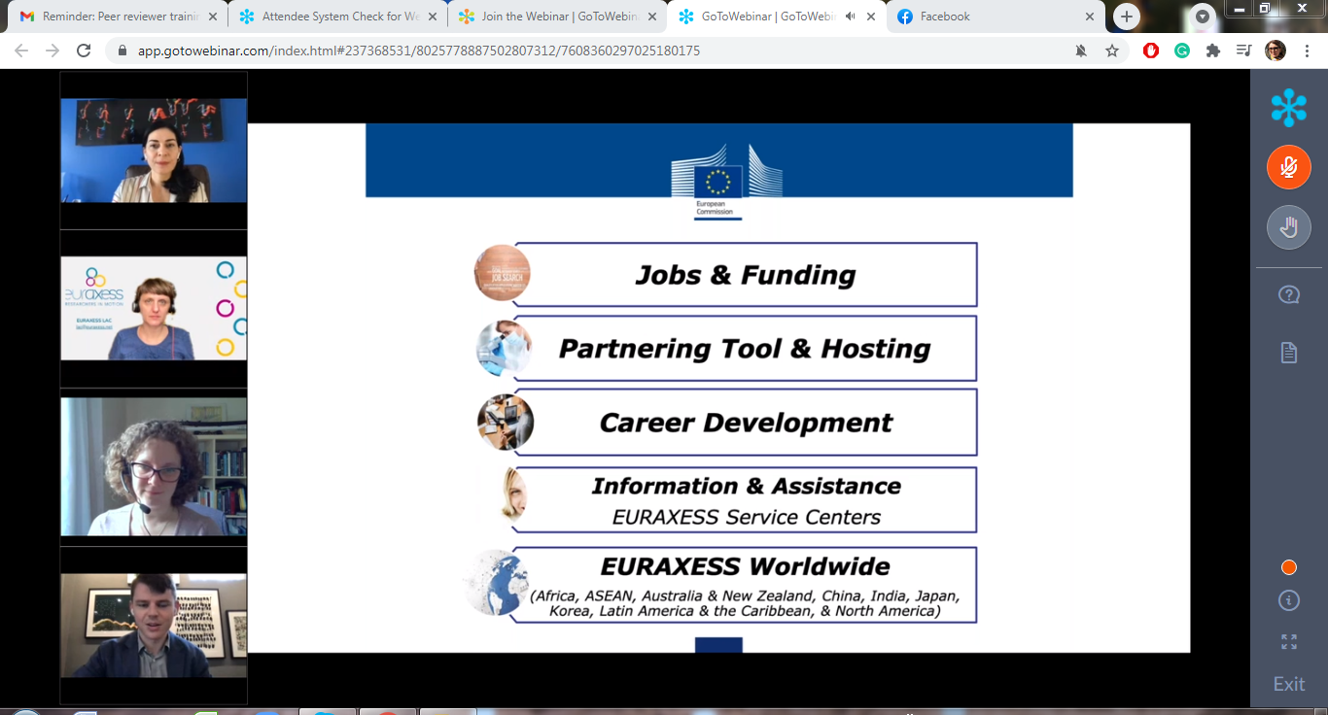The height and width of the screenshot is (715, 1328).
Task: Close the Gmail Peer reviewer tab
Action: coord(211,17)
